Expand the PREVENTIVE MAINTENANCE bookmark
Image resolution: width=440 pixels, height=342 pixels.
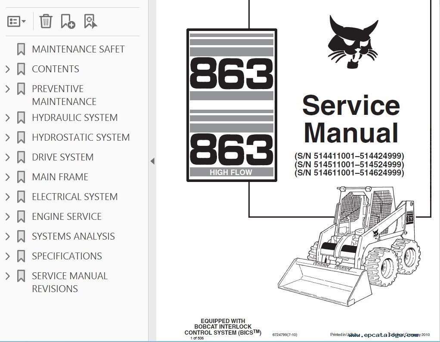click(x=8, y=89)
